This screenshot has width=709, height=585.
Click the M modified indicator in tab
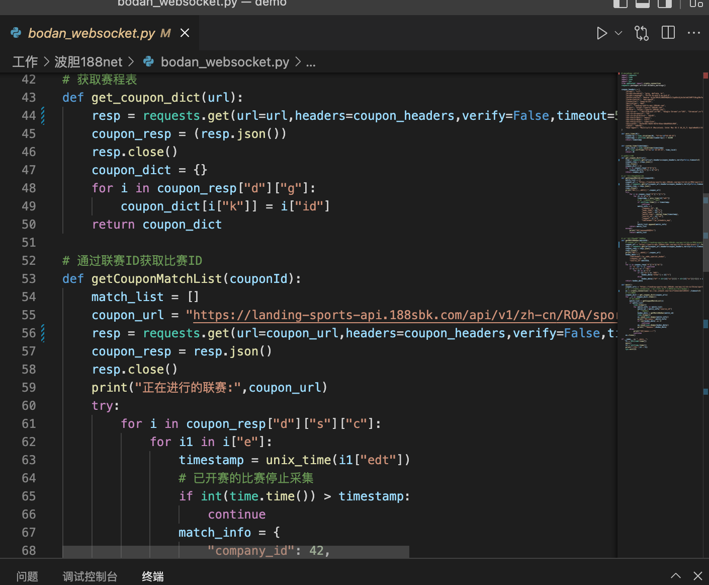(165, 33)
